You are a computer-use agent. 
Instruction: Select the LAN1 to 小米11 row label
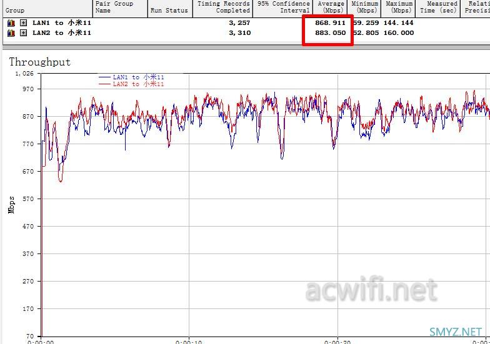62,22
